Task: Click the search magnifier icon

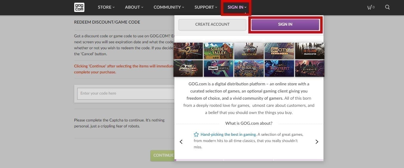Action: click(x=387, y=7)
